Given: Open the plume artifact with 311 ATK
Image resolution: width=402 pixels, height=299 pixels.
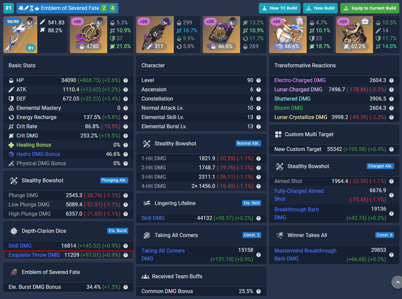Looking at the screenshot, I should (168, 35).
